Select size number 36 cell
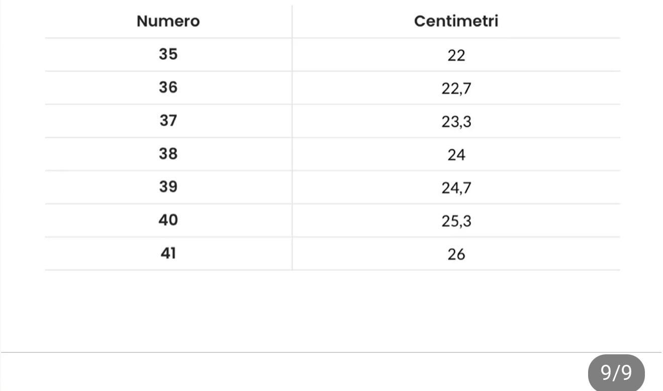The height and width of the screenshot is (391, 663). pyautogui.click(x=168, y=87)
